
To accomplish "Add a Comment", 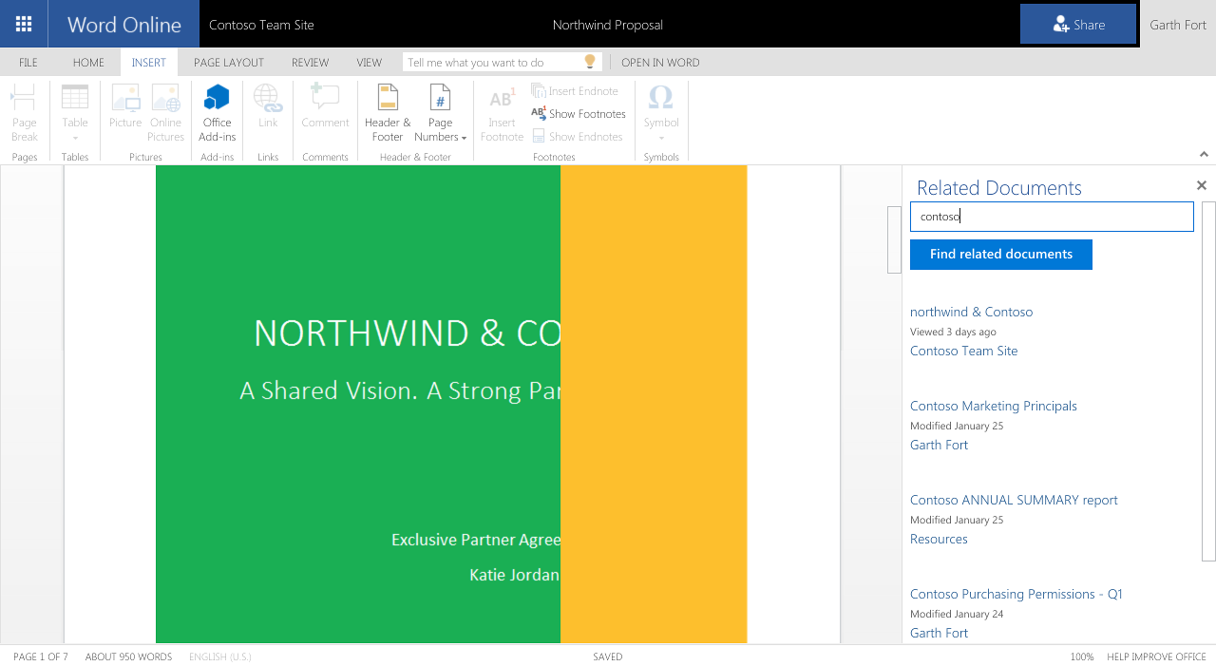I will point(326,107).
